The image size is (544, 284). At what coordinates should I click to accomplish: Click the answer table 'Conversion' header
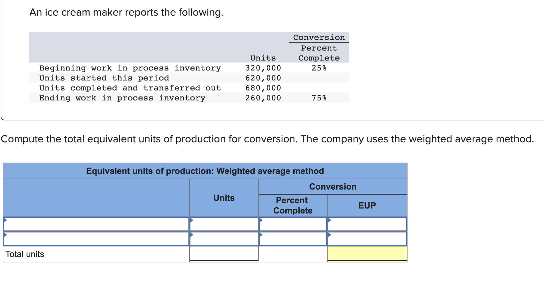point(333,187)
